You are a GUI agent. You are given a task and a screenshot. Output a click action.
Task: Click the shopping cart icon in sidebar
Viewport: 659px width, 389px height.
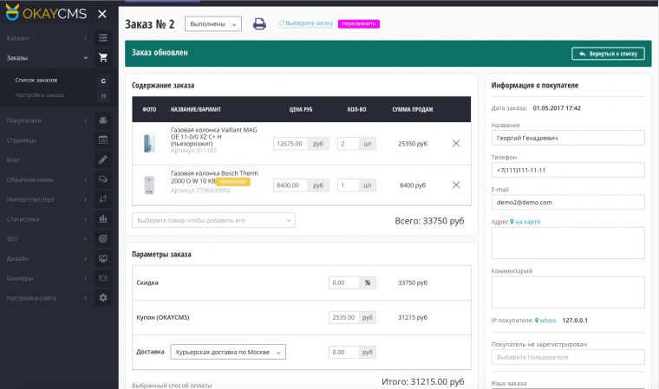point(103,58)
